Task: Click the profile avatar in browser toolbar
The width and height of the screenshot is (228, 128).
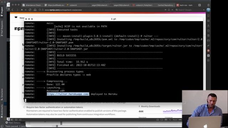Action: tap(208, 10)
